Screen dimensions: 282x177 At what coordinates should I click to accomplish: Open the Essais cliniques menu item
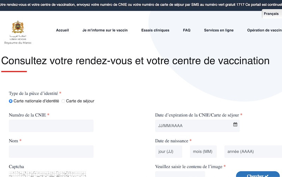(155, 30)
